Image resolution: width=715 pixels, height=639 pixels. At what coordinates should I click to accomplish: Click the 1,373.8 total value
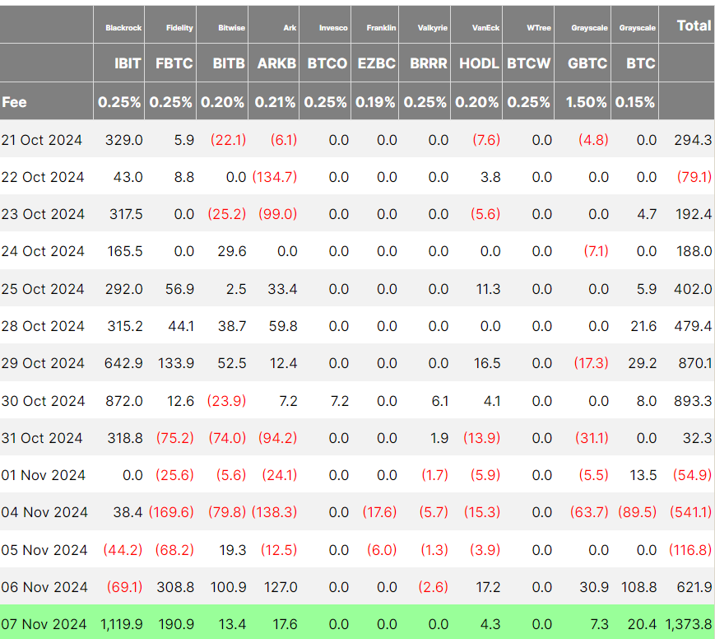click(x=689, y=624)
